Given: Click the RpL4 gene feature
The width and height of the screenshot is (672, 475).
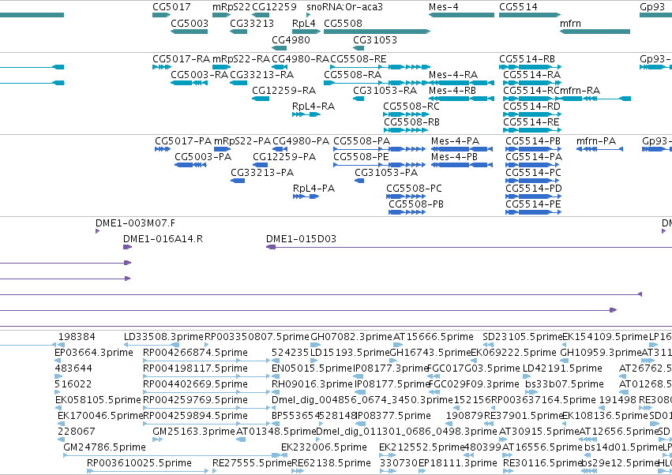Looking at the screenshot, I should point(306,32).
